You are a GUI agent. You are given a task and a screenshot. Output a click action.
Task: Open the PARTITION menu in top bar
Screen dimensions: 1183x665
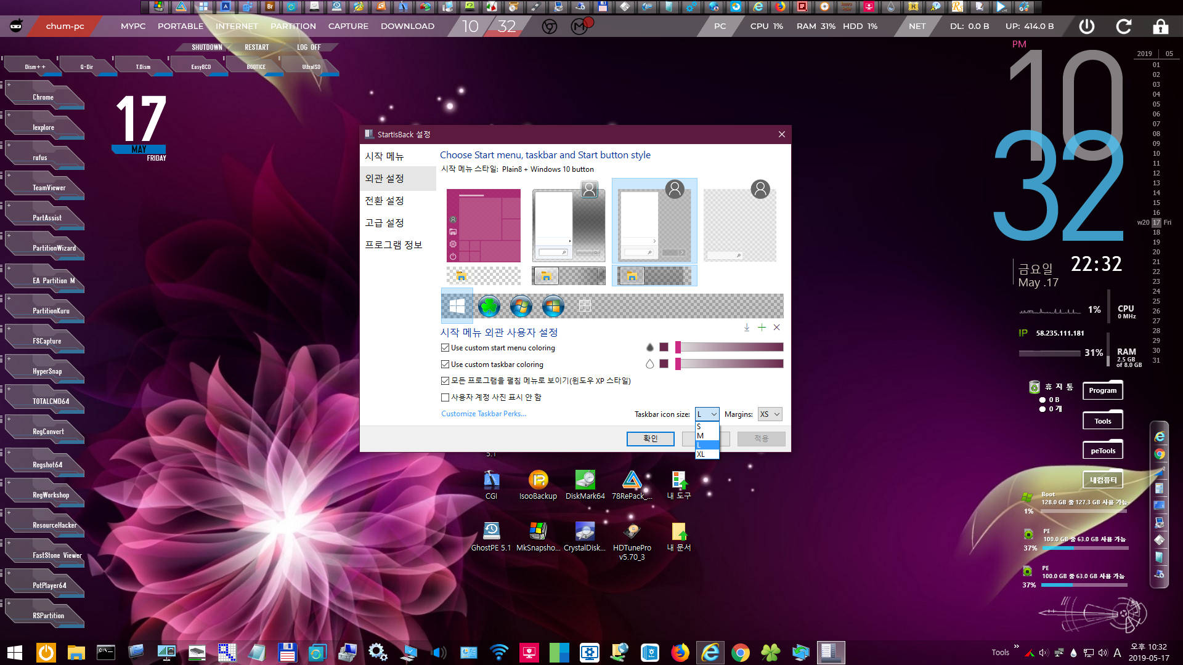click(x=293, y=26)
